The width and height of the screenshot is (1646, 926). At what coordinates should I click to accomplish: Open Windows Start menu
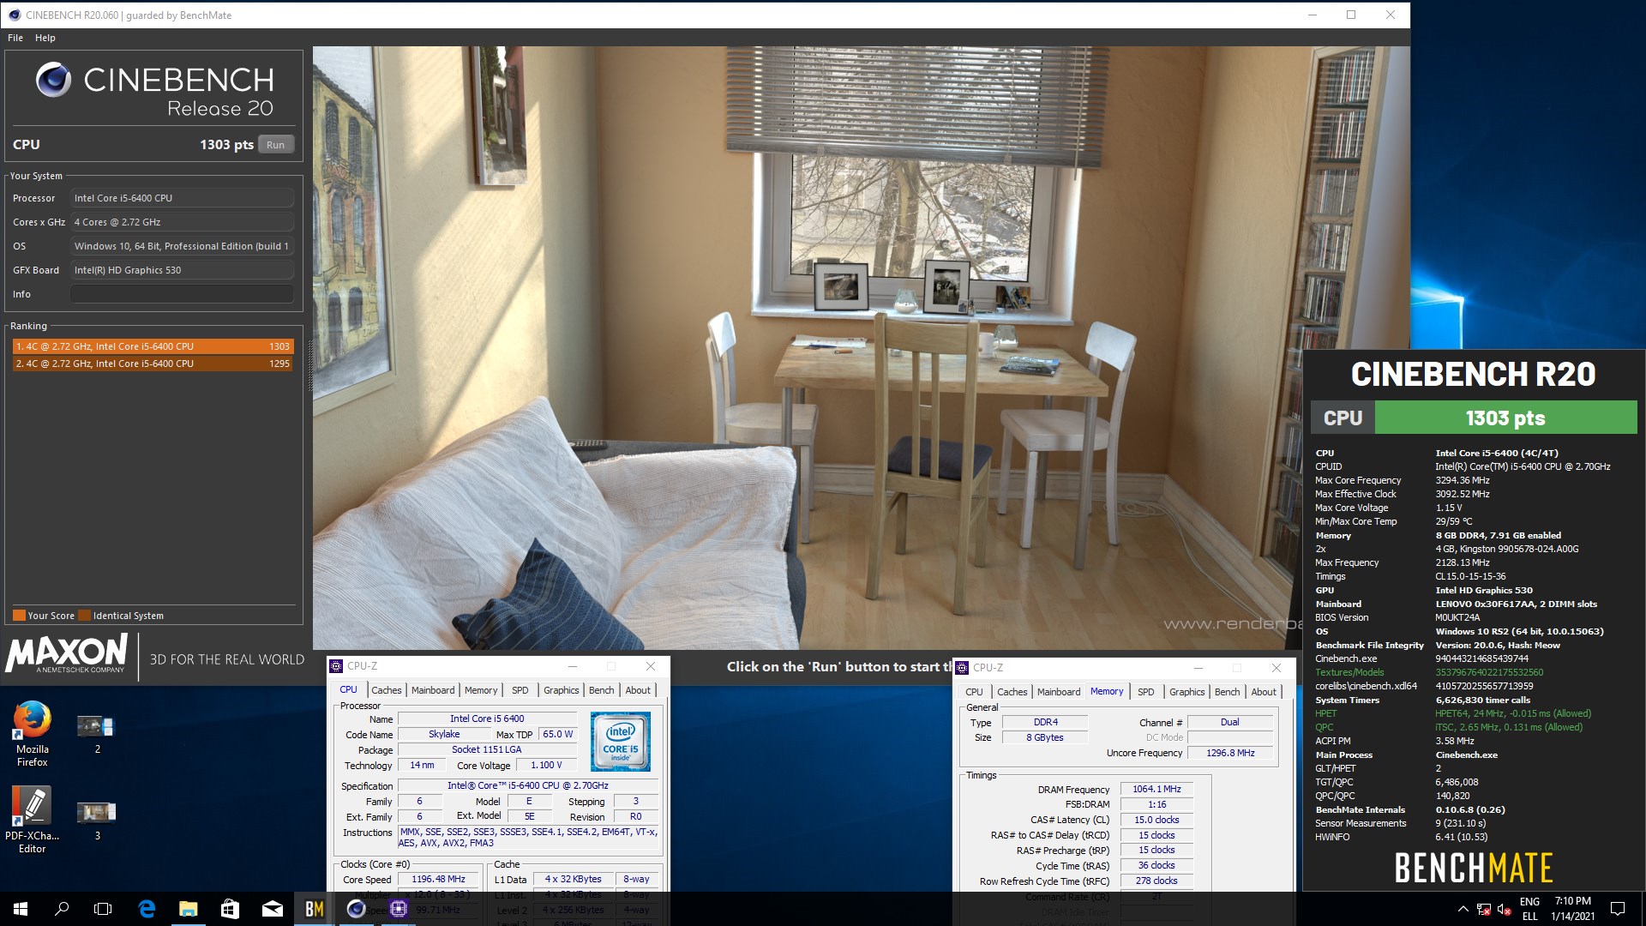pyautogui.click(x=21, y=909)
